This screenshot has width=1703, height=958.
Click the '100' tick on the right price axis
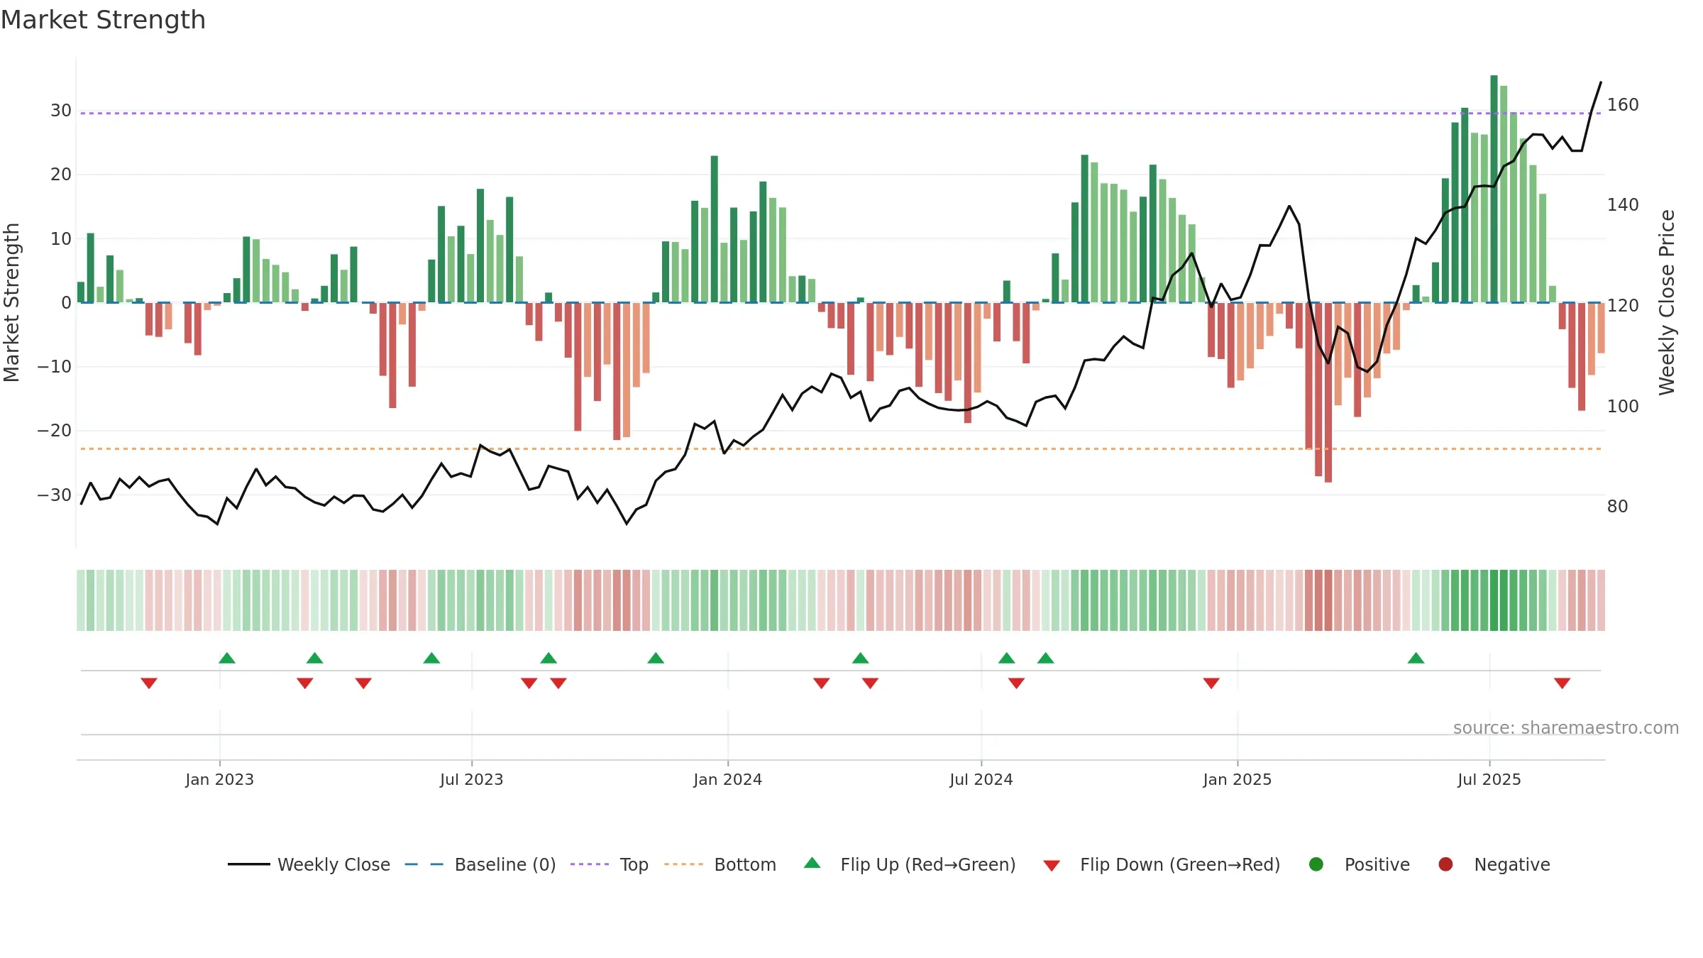1623,407
